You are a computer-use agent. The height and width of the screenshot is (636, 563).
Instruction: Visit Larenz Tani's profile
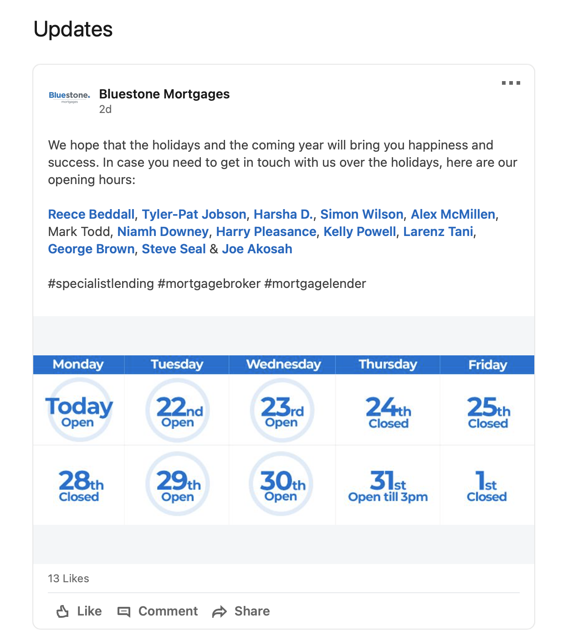click(438, 231)
